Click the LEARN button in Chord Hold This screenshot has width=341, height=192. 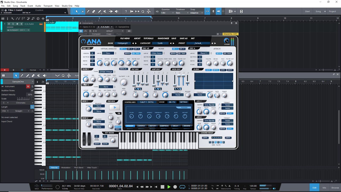[x=205, y=138]
